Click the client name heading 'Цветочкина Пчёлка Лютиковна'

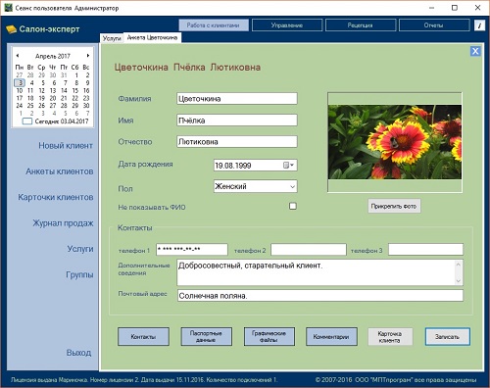[187, 68]
